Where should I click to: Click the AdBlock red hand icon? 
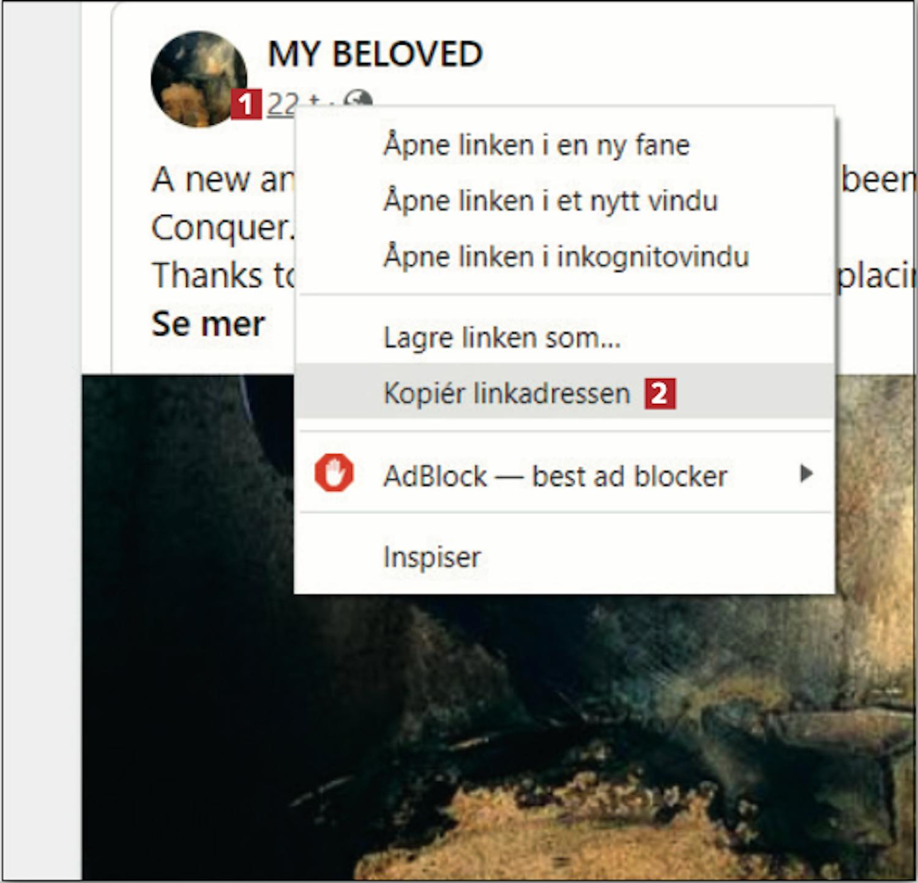(x=334, y=473)
